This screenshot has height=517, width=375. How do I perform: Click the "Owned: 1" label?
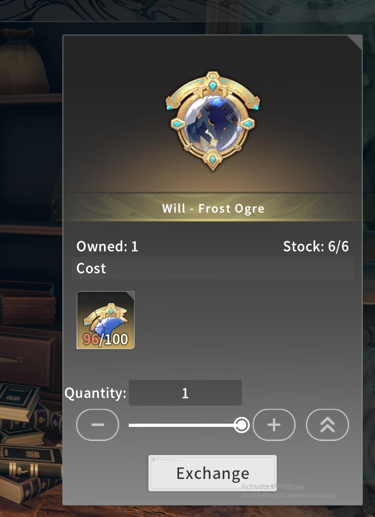(107, 246)
